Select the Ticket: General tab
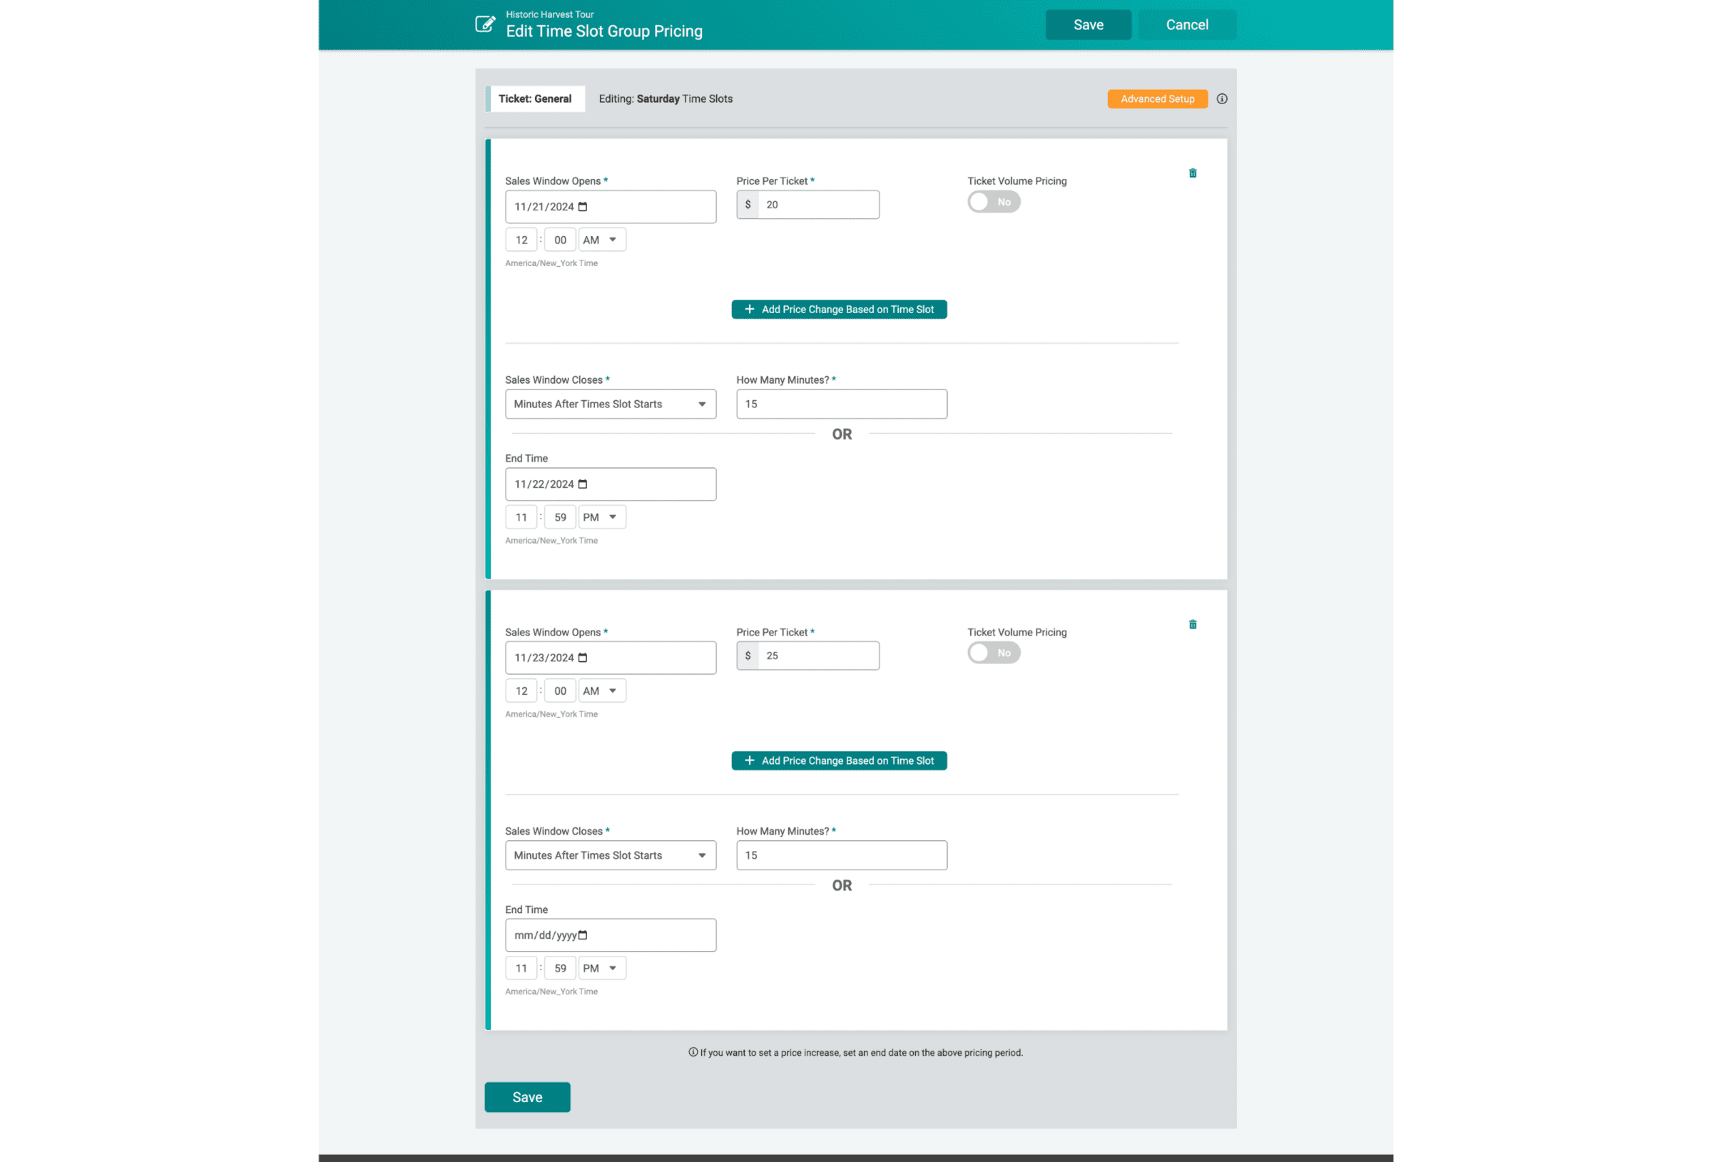 click(536, 98)
